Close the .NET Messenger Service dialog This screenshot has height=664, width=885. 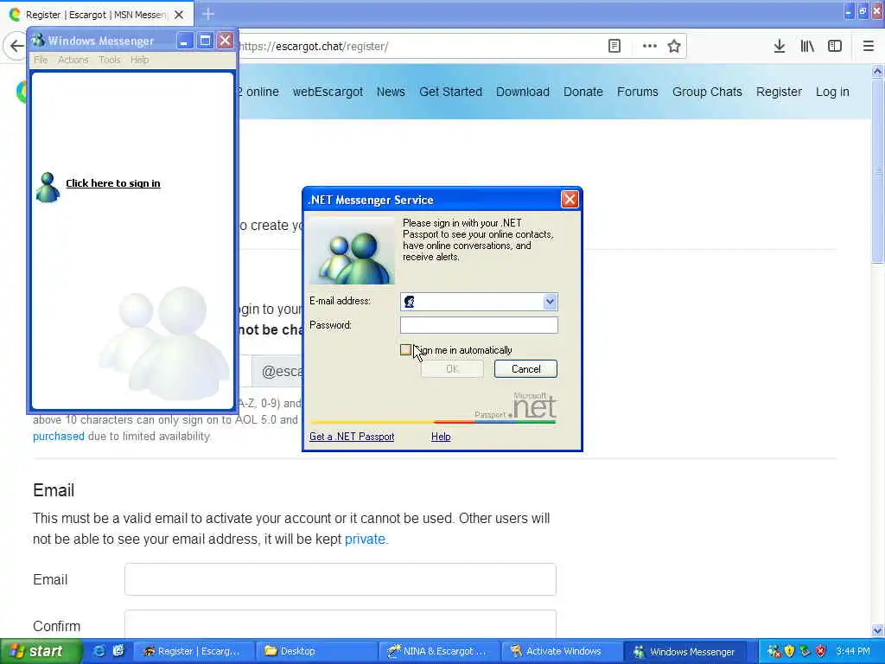570,200
